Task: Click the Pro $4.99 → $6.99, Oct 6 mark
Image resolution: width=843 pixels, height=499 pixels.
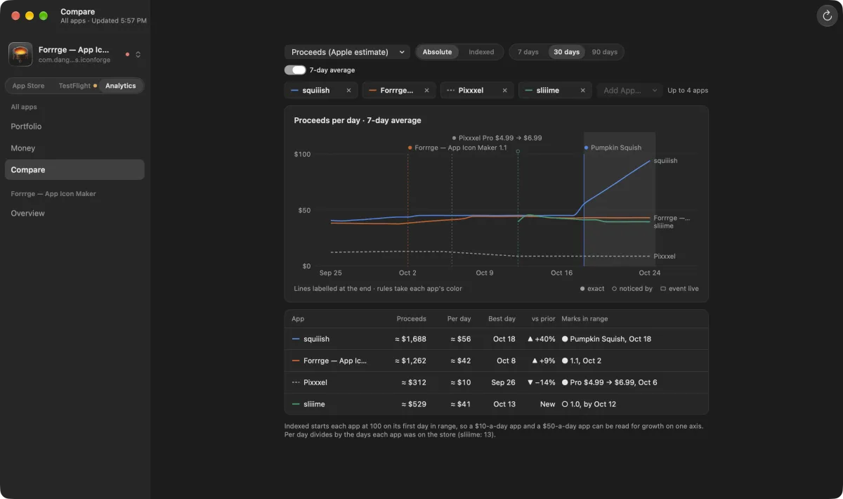Action: click(609, 382)
